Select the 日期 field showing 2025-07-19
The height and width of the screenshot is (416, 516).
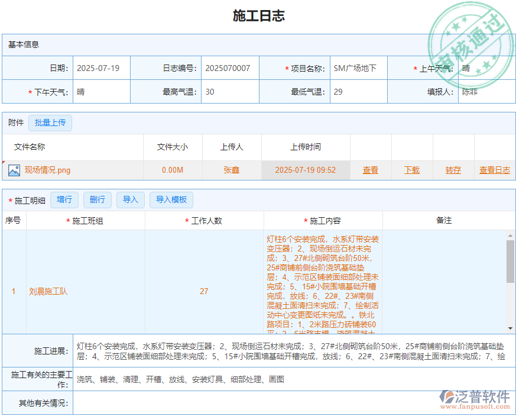[100, 67]
